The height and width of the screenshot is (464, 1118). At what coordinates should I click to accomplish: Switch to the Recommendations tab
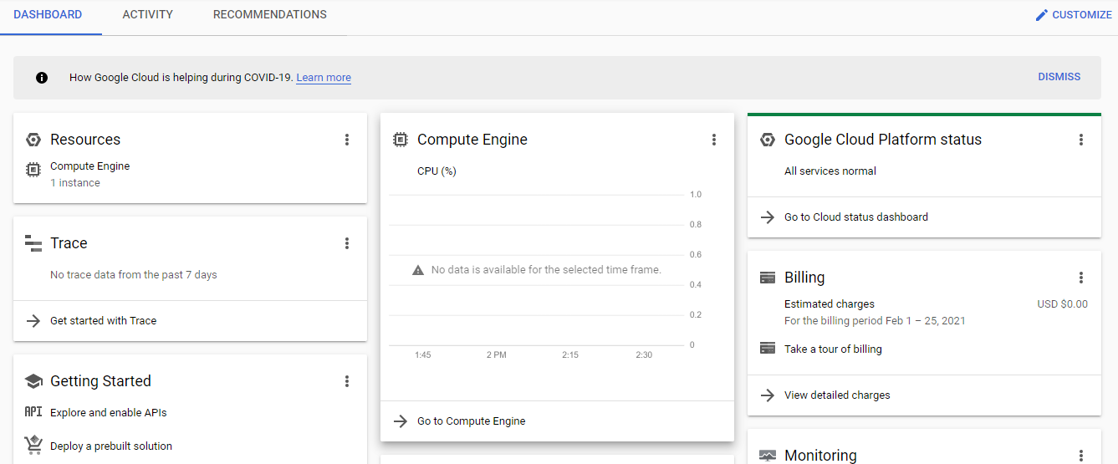click(x=269, y=15)
